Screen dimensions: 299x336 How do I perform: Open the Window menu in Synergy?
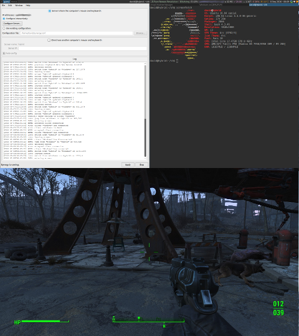click(19, 6)
